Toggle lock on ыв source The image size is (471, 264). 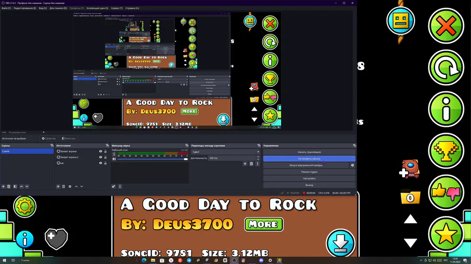pyautogui.click(x=105, y=163)
